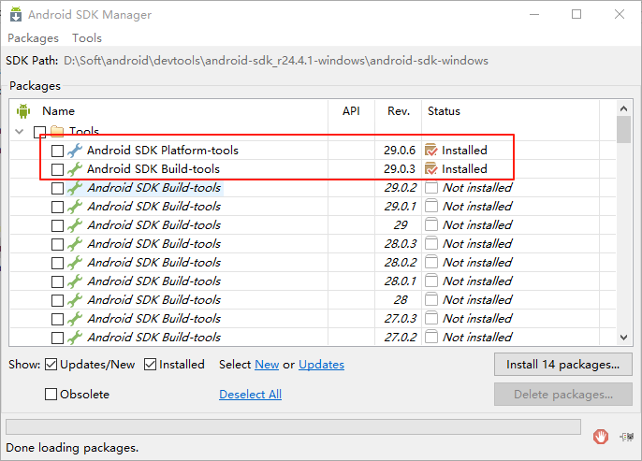The width and height of the screenshot is (642, 461).
Task: Click the Android SDK Manager title icon
Action: (x=16, y=14)
